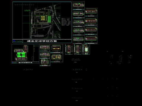Select the tall sheet with white-green core
Screen dimensions: 142x106
click(x=86, y=49)
